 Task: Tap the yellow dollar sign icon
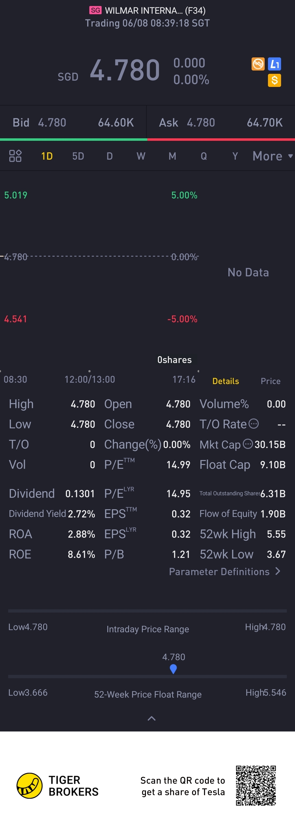(x=275, y=80)
